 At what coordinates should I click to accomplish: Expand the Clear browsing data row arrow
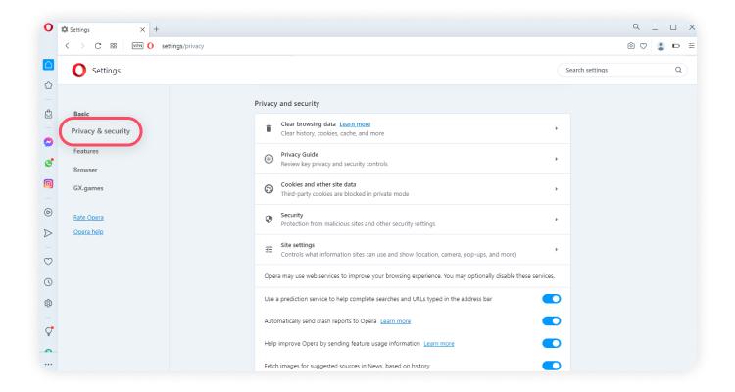(x=557, y=128)
